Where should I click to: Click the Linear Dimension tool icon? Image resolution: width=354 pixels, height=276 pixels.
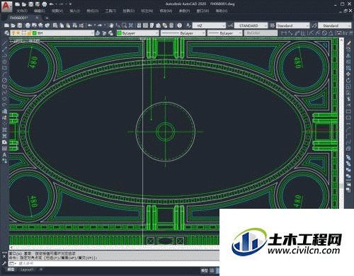point(285,33)
